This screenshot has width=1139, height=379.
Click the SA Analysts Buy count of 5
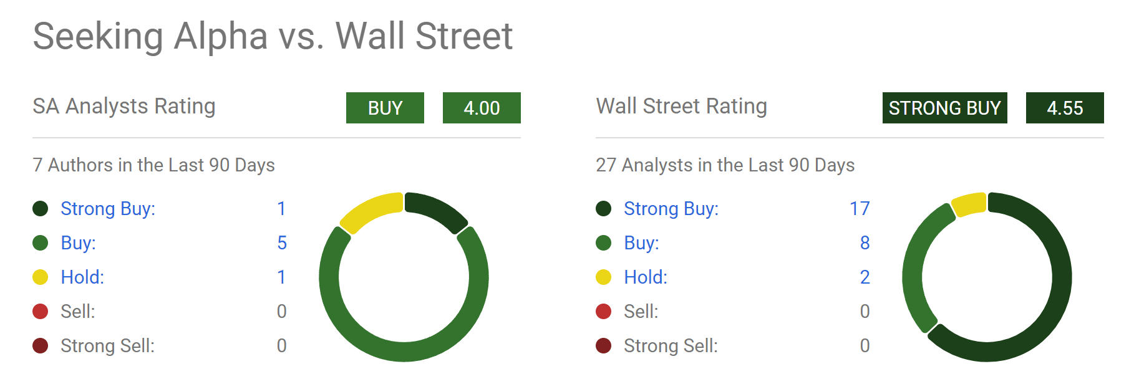[282, 243]
